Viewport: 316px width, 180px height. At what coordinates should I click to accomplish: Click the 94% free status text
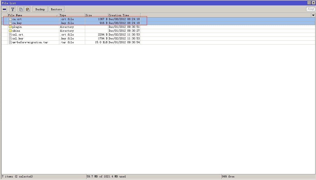(228, 176)
